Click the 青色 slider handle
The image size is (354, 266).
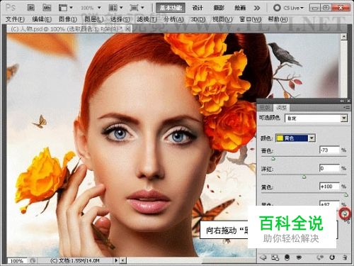[273, 159]
